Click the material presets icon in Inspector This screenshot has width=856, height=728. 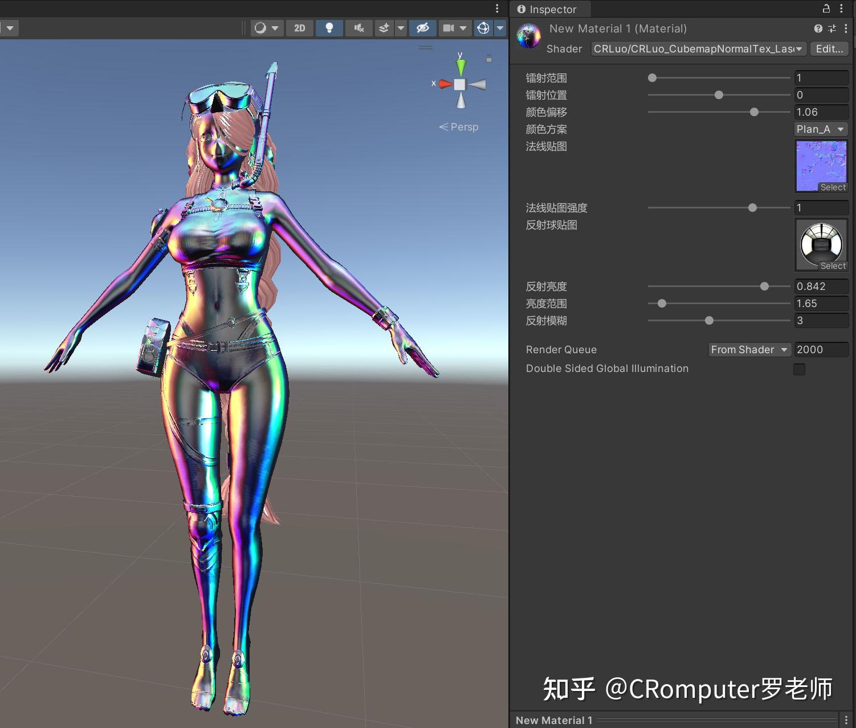[831, 28]
